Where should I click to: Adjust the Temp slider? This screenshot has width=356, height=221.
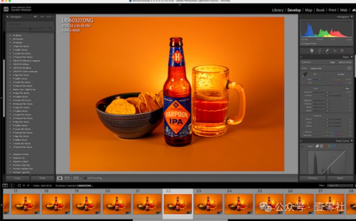327,80
